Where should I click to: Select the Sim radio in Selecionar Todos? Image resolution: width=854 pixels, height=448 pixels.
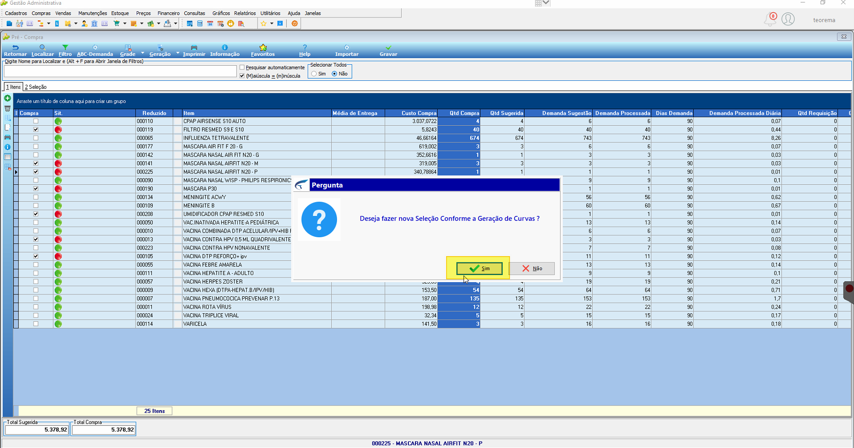pos(314,74)
